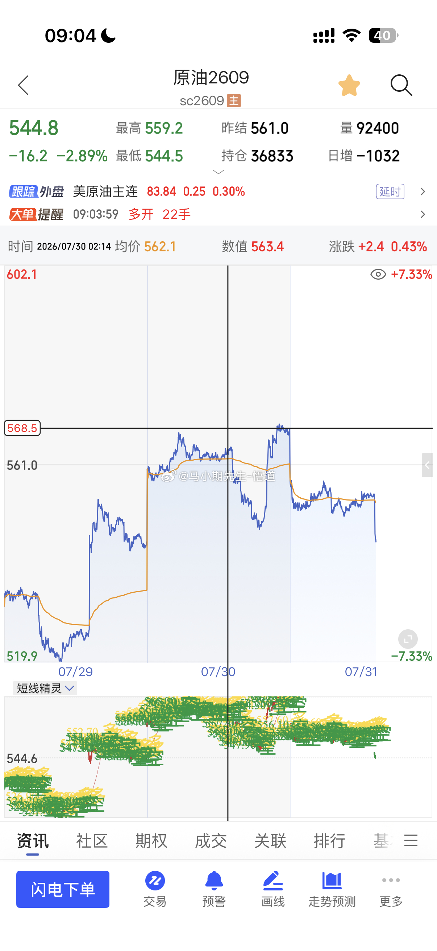Viewport: 437px width, 951px height.
Task: Tap the back arrow icon
Action: (23, 86)
